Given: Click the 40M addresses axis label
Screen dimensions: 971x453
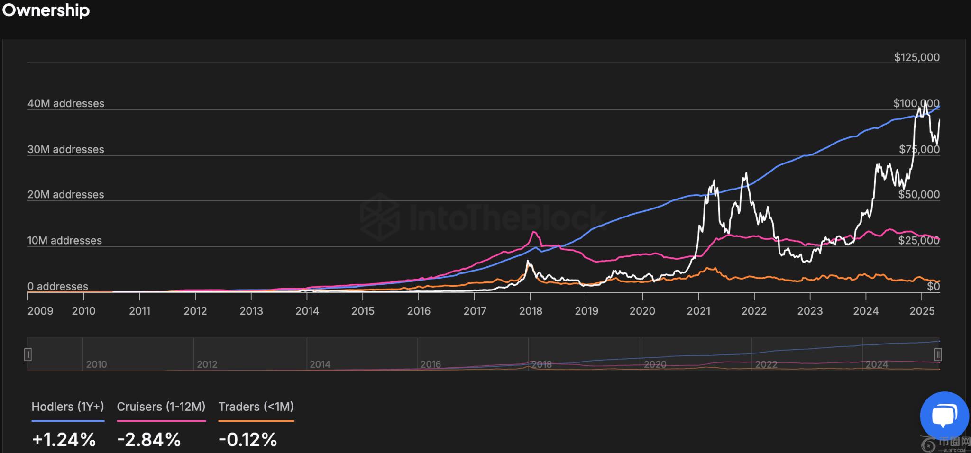Looking at the screenshot, I should point(66,103).
